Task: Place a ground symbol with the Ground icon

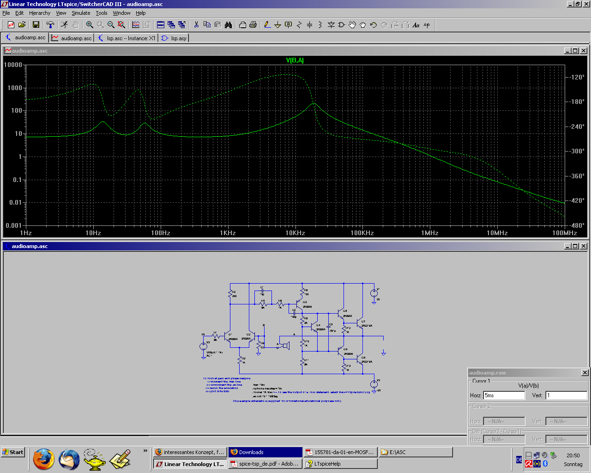Action: pos(277,25)
